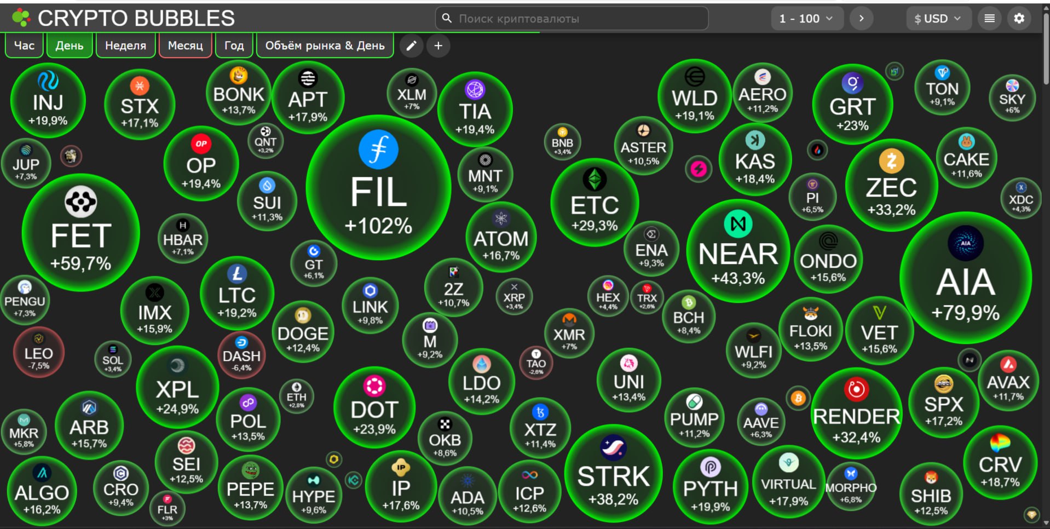Select the LTC +19,2% bubble
Viewport: 1050px width, 529px height.
237,293
